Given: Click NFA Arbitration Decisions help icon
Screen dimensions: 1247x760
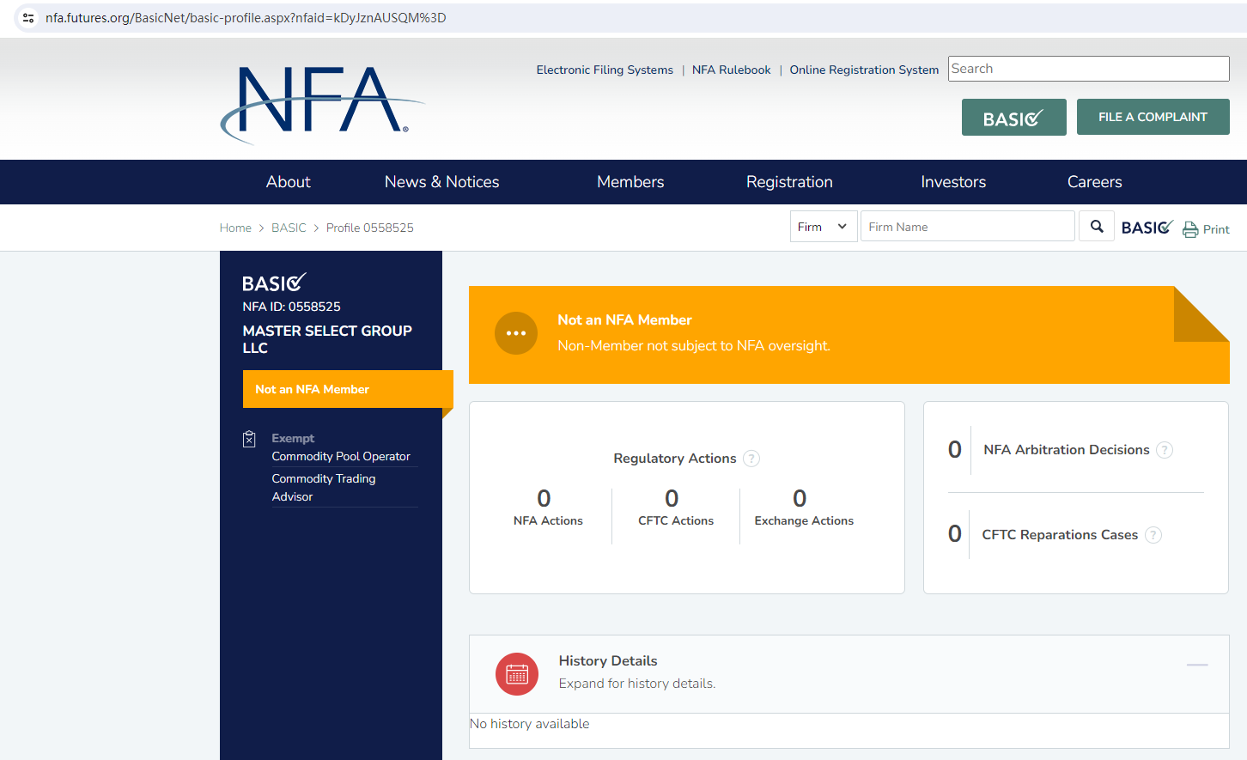Looking at the screenshot, I should [1165, 450].
